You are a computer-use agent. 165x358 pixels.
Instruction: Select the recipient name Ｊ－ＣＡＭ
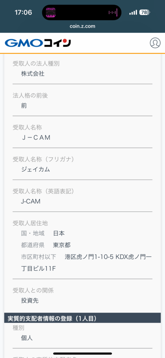click(36, 138)
